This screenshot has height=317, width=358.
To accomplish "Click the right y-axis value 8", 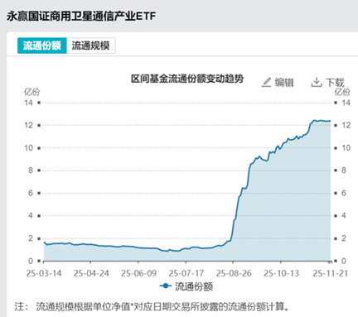I will pyautogui.click(x=344, y=171).
